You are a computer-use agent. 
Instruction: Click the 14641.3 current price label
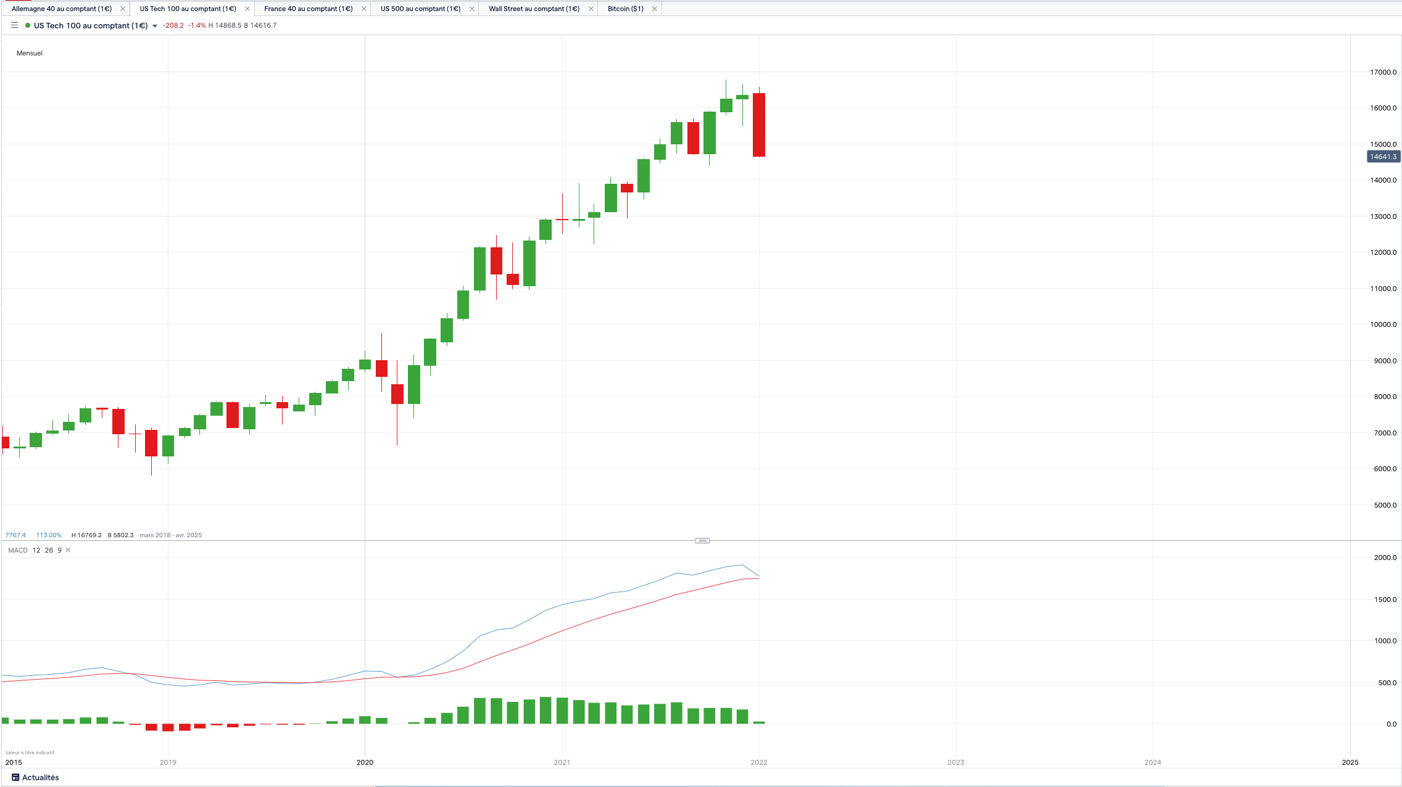coord(1383,157)
